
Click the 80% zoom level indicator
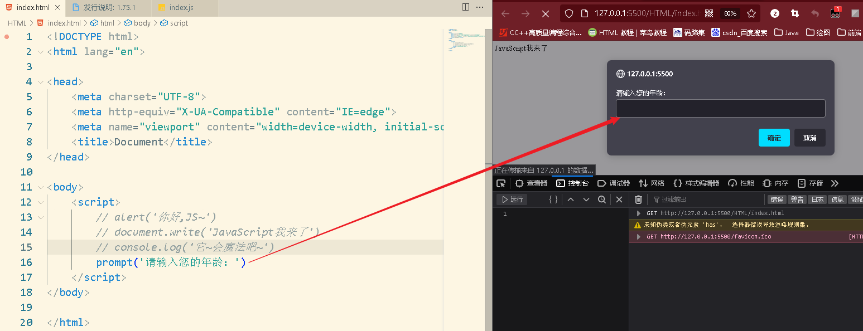(730, 13)
